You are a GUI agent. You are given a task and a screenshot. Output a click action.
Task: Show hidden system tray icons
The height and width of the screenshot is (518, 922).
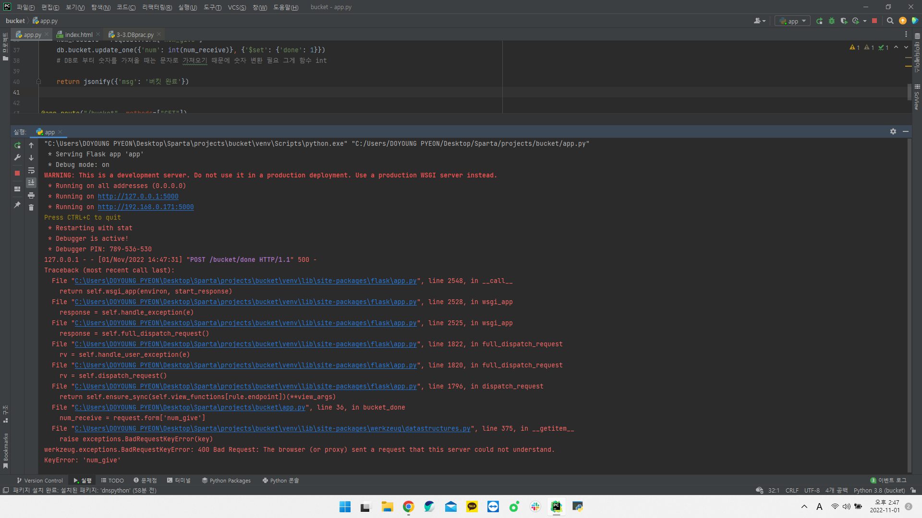click(804, 506)
